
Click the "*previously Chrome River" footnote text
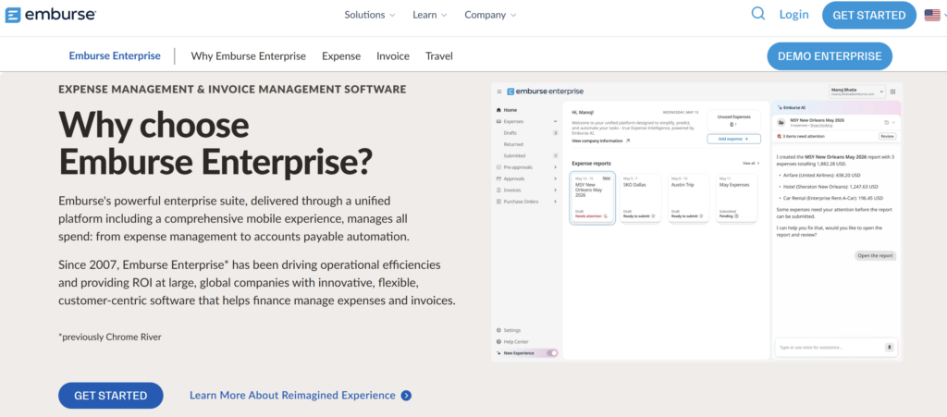[x=110, y=337]
